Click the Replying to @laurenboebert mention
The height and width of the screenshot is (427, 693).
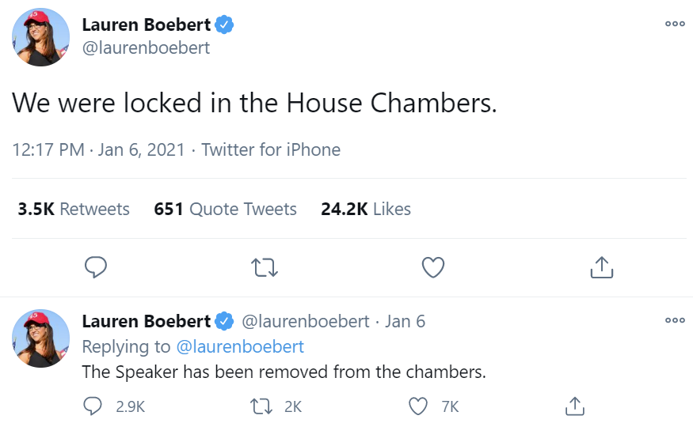point(239,346)
